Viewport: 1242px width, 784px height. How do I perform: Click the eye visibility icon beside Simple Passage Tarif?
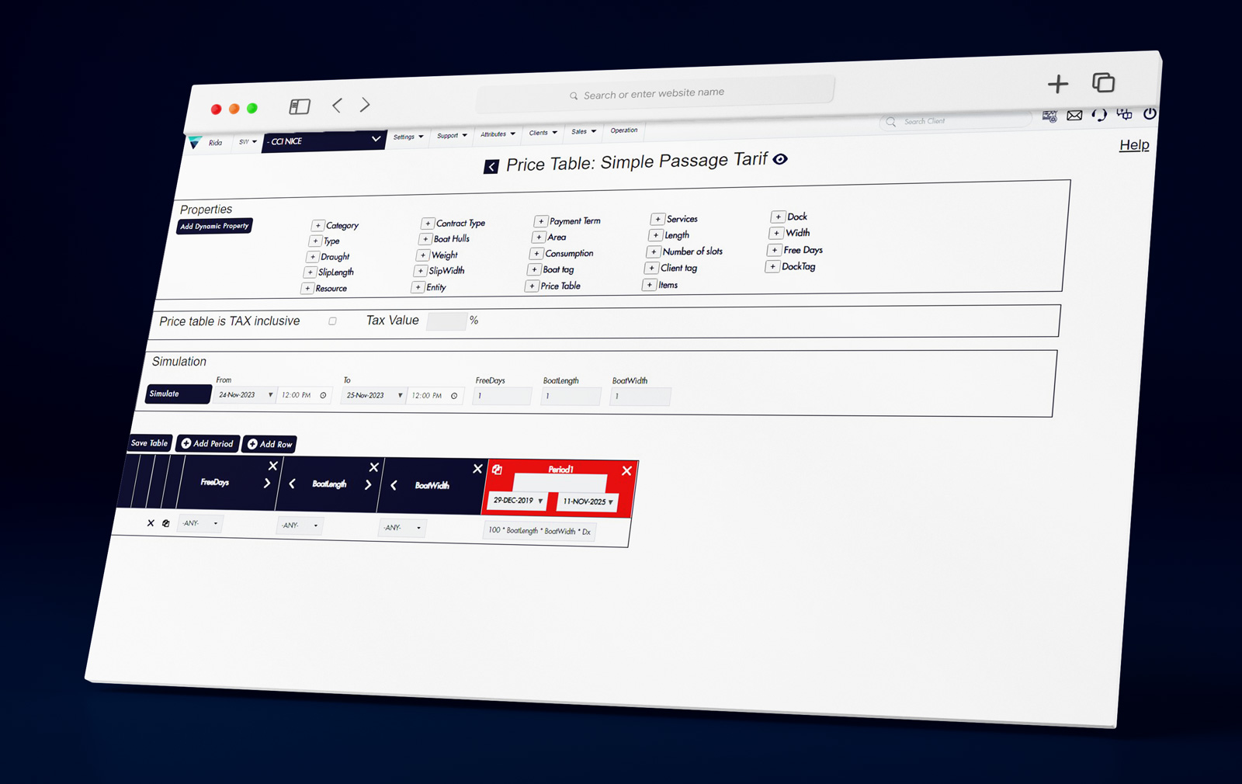tap(780, 159)
